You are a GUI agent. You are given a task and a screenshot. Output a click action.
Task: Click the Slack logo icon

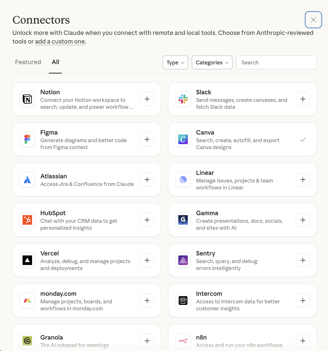183,99
